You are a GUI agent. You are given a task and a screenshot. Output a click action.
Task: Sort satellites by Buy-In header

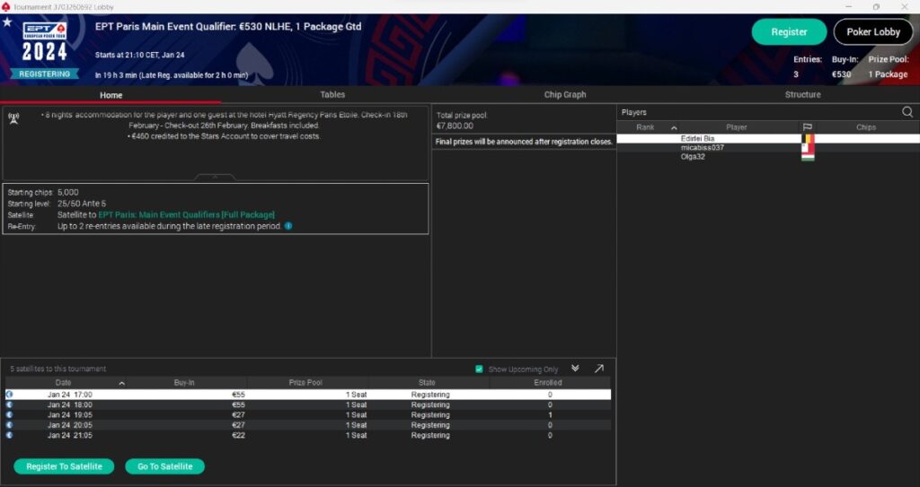[184, 383]
